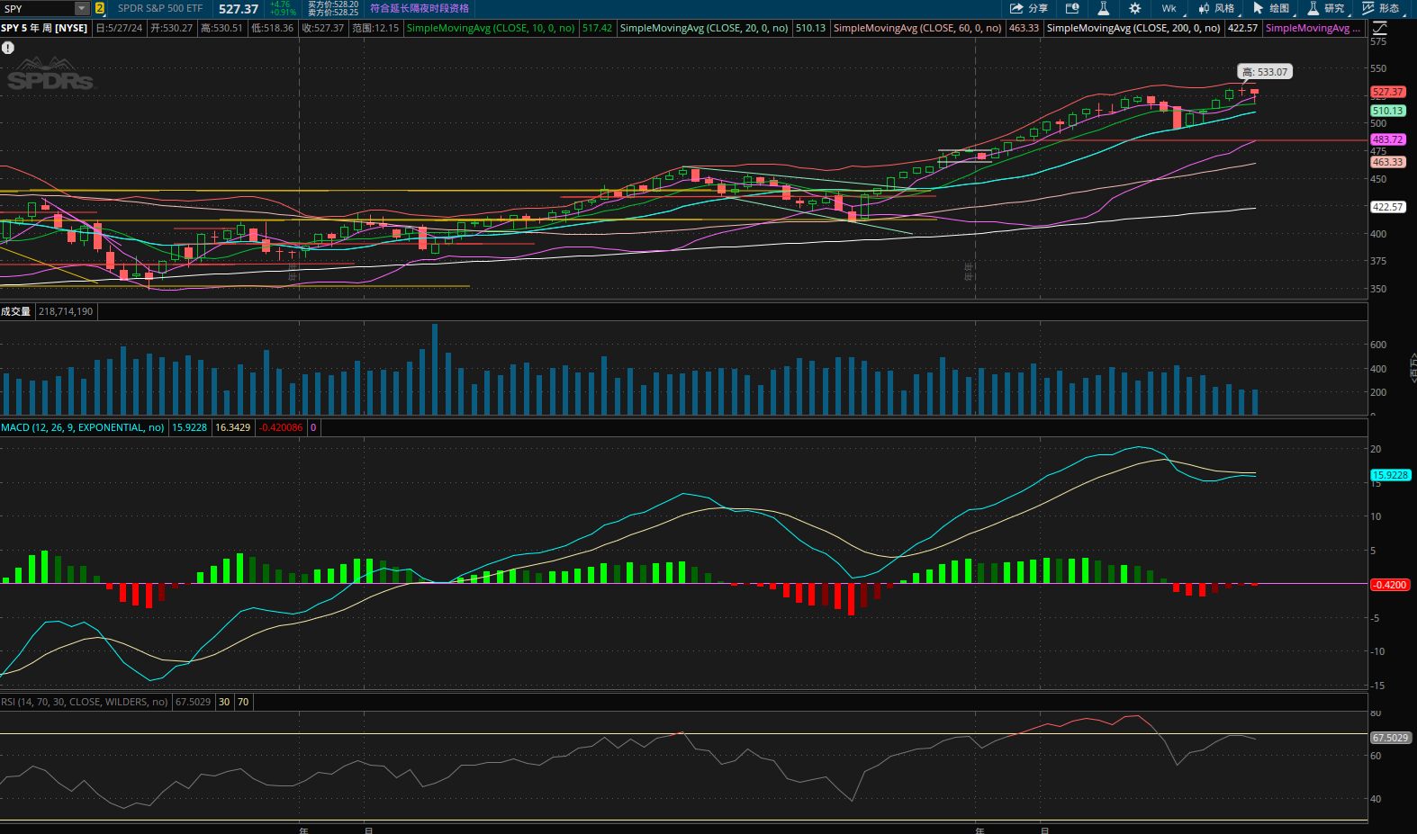Click the red -0.4200 MACD histogram tag
Viewport: 1417px width, 834px height.
pyautogui.click(x=1389, y=585)
